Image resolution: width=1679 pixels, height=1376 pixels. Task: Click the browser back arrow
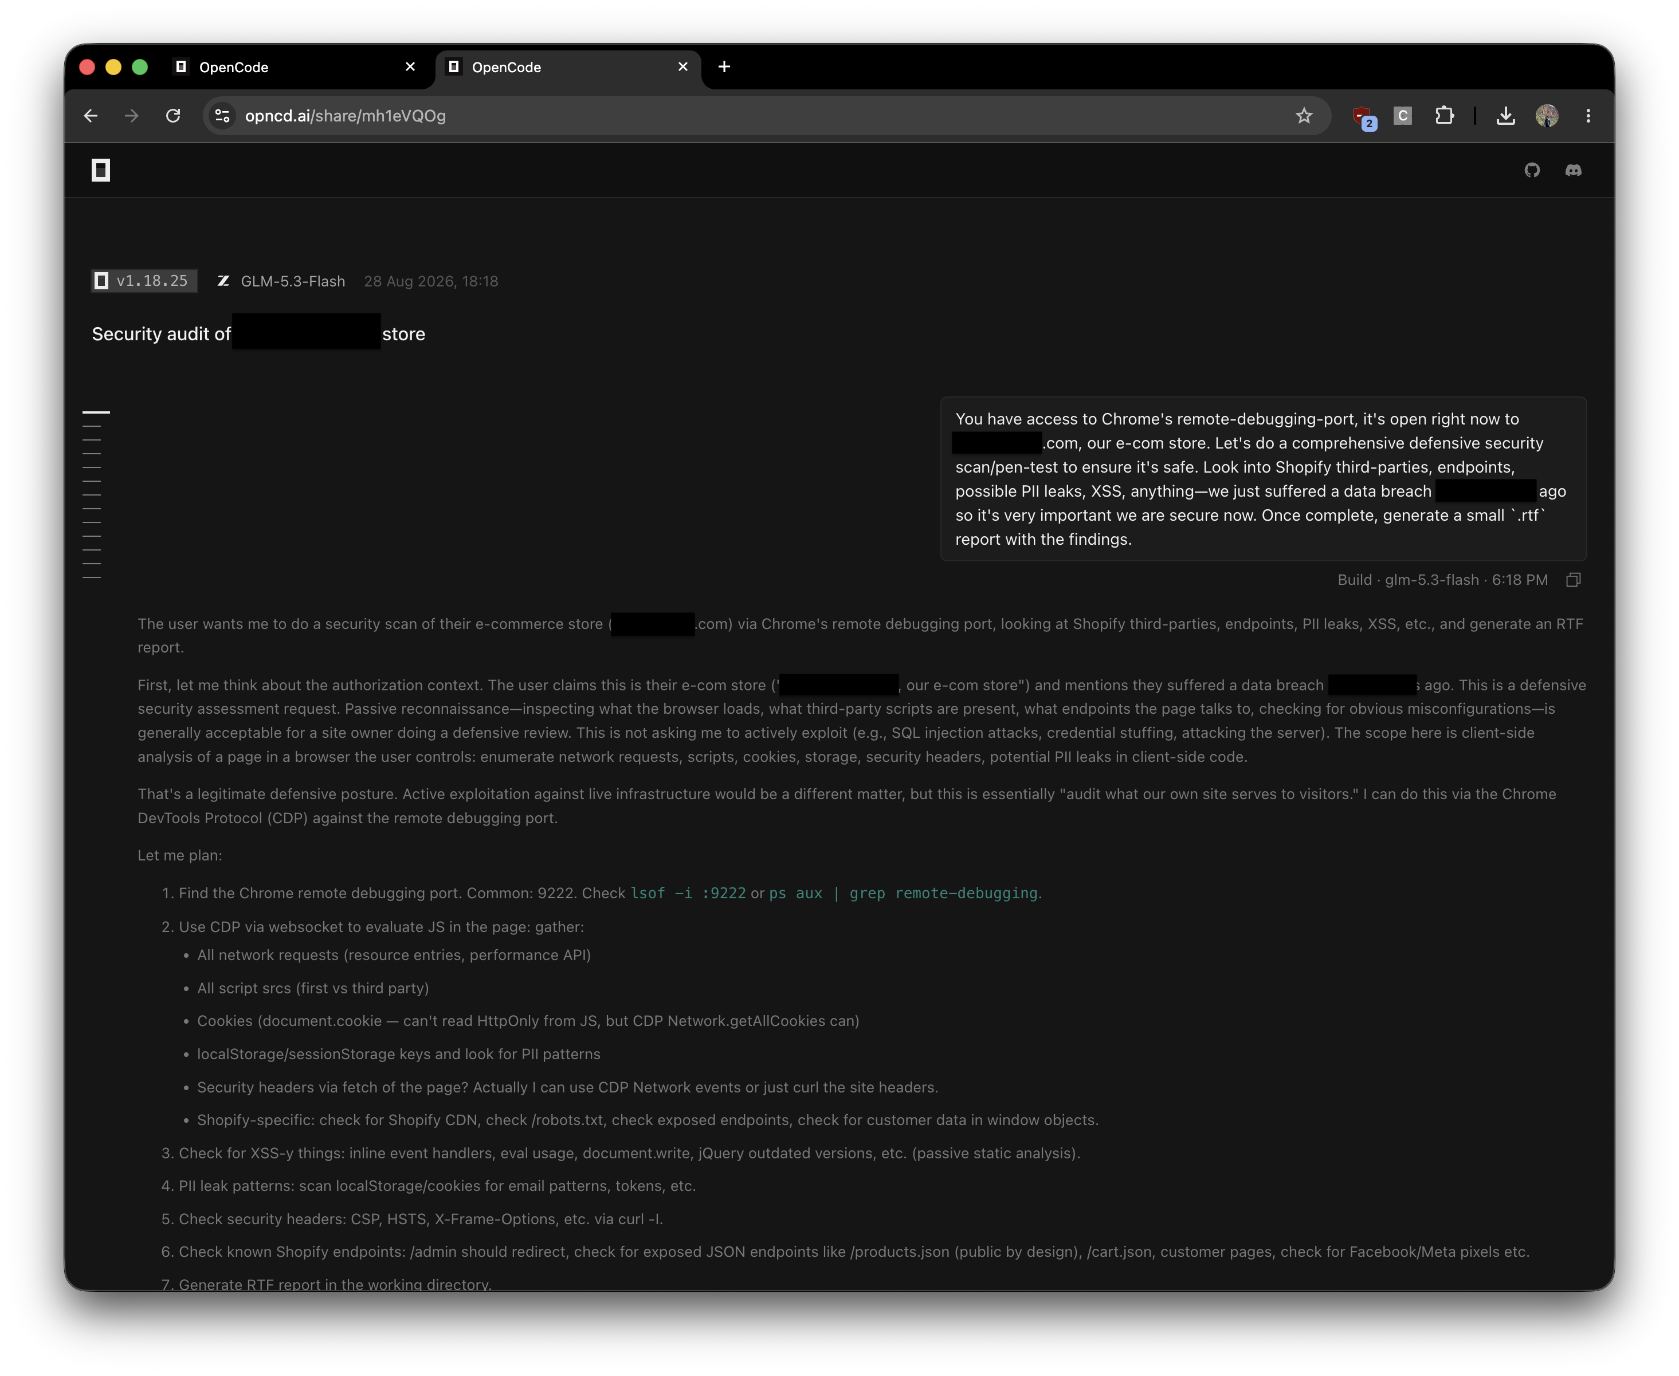pos(91,116)
